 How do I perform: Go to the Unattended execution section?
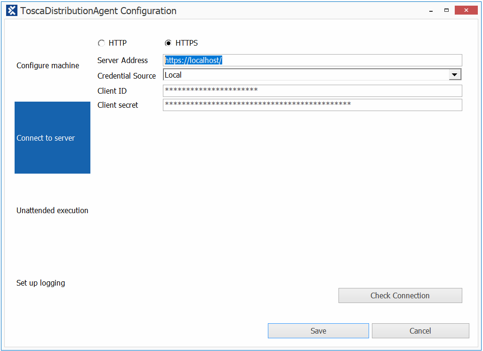[x=52, y=210]
